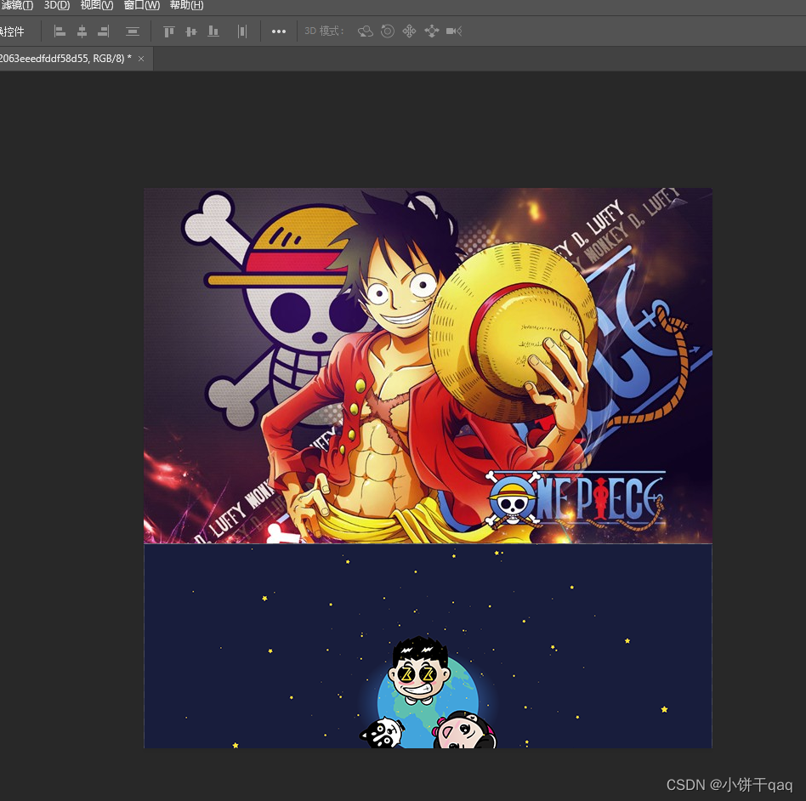Align bottom edges icon
Viewport: 806px width, 801px height.
point(213,31)
